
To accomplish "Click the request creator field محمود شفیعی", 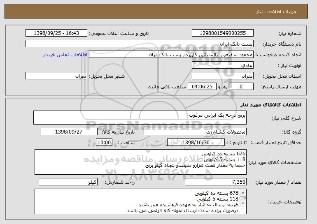I will coord(171,55).
